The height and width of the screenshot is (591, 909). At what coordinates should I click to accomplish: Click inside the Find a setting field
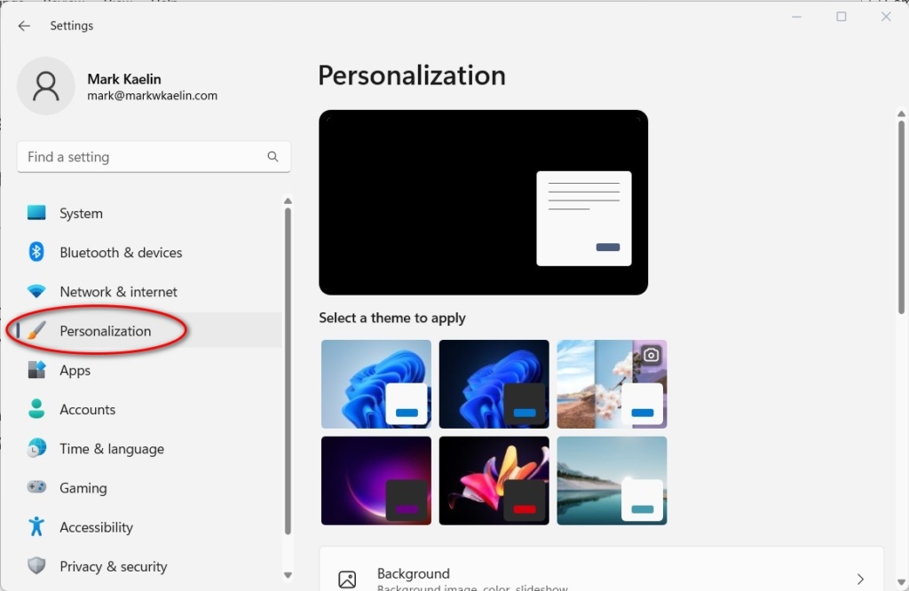(x=133, y=156)
